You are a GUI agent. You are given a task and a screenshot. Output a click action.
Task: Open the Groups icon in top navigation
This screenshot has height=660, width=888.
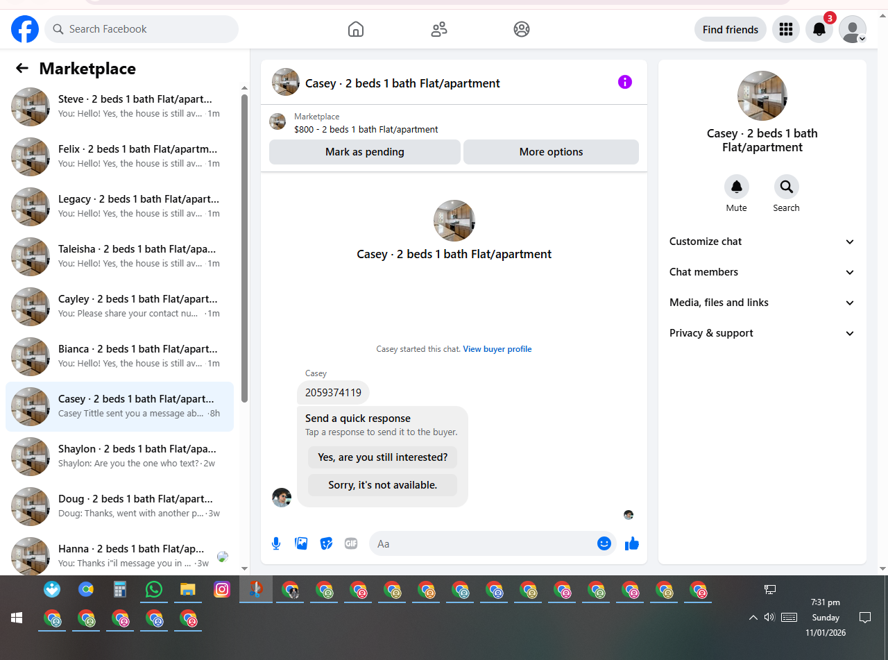pyautogui.click(x=522, y=29)
